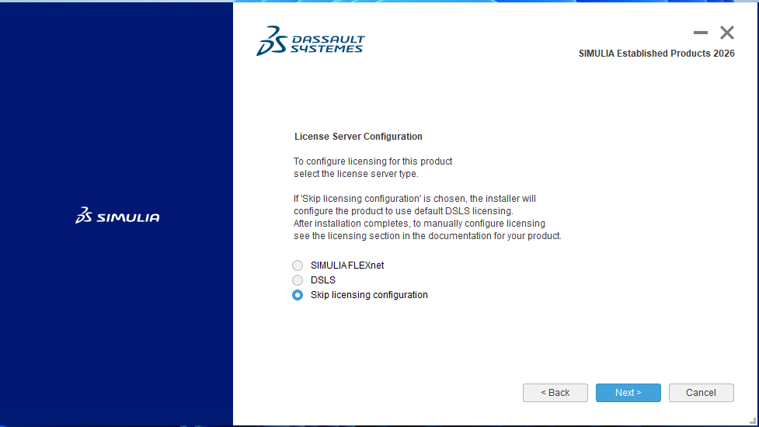This screenshot has width=759, height=427.
Task: Click the window resize grip corner
Action: [x=753, y=422]
